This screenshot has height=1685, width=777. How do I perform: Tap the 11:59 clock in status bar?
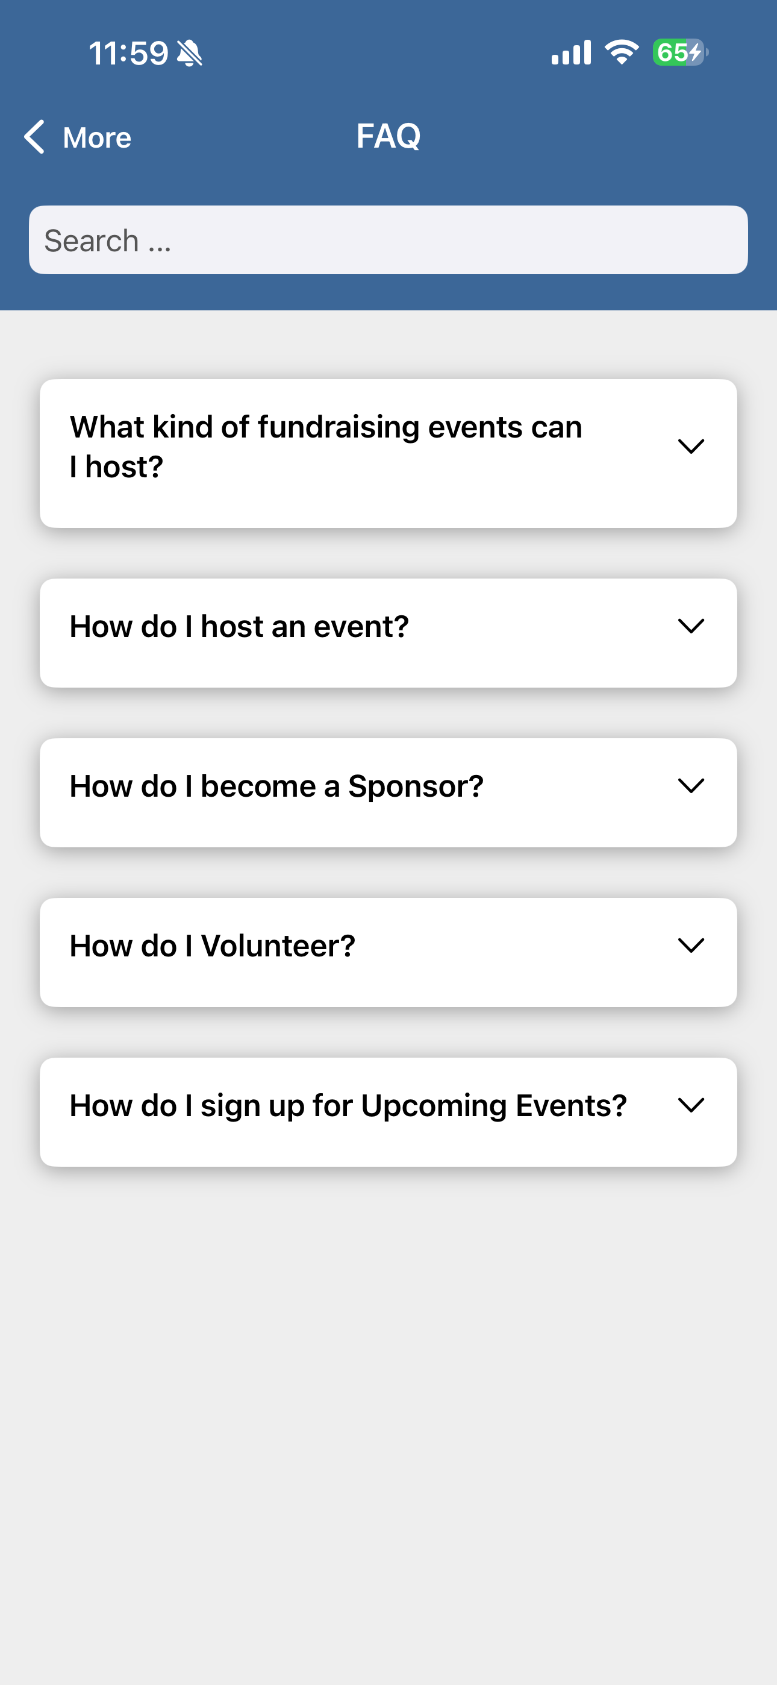(129, 53)
